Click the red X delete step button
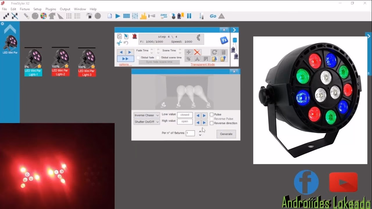 click(x=197, y=52)
